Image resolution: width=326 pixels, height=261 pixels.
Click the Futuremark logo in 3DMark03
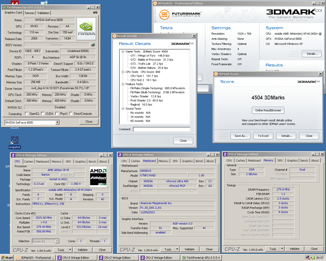[x=180, y=15]
